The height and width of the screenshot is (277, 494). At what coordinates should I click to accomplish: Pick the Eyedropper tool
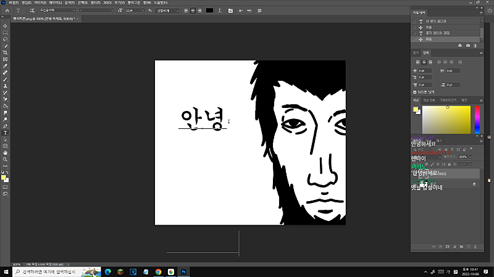[6, 65]
